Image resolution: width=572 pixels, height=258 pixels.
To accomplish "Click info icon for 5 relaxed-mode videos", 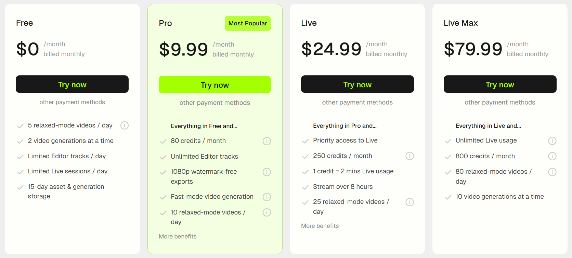I will click(125, 125).
